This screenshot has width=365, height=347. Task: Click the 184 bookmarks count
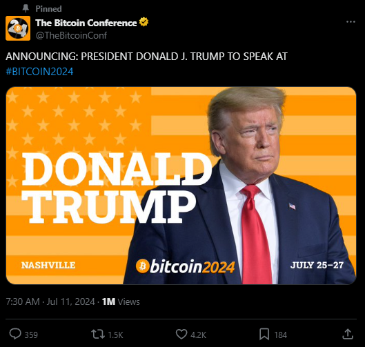pos(281,335)
